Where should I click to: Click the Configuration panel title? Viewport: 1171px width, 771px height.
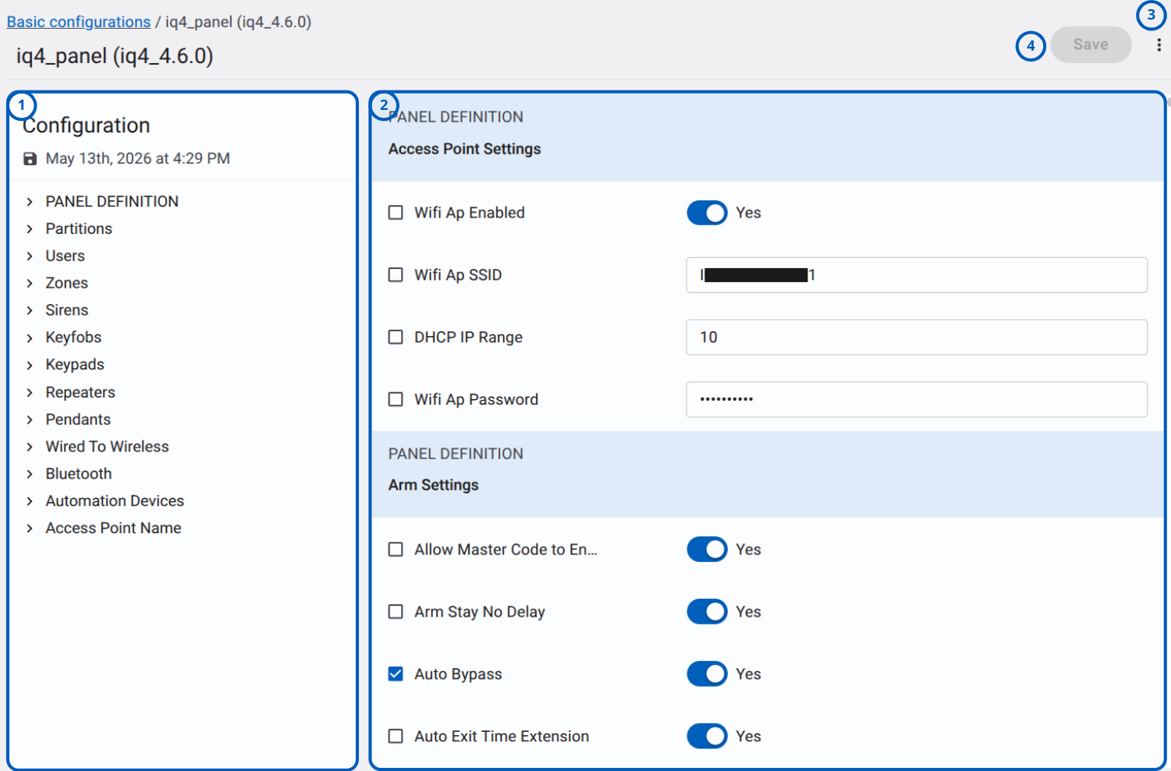[x=87, y=126]
